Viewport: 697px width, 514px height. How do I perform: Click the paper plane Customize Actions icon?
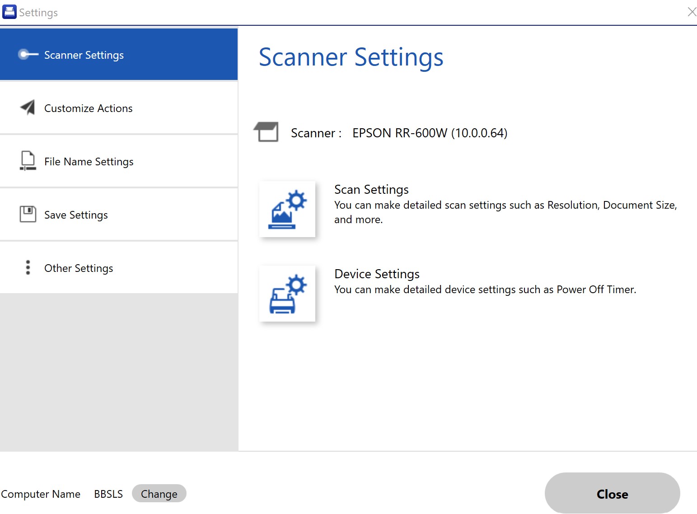(28, 107)
